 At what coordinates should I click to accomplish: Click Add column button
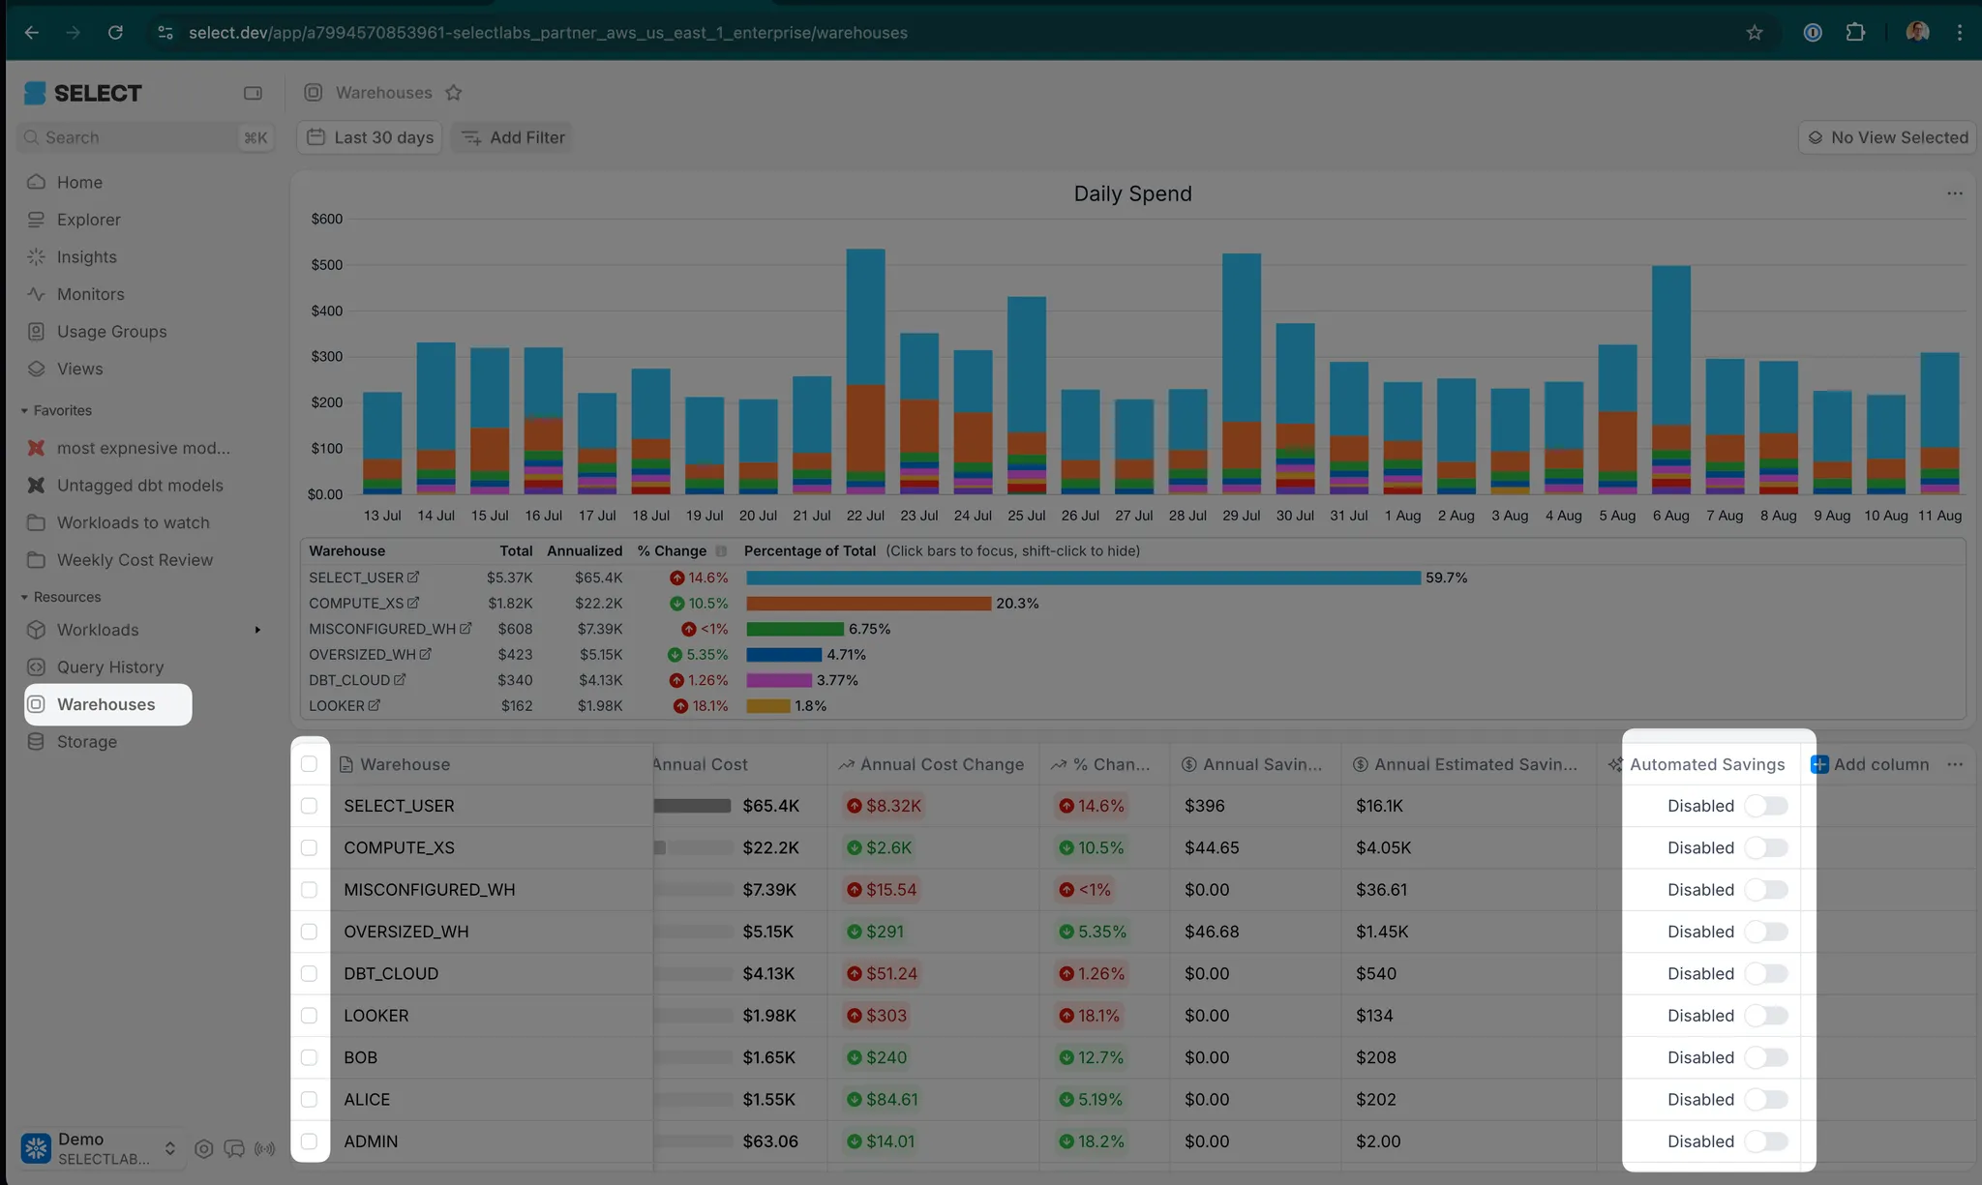click(x=1869, y=764)
